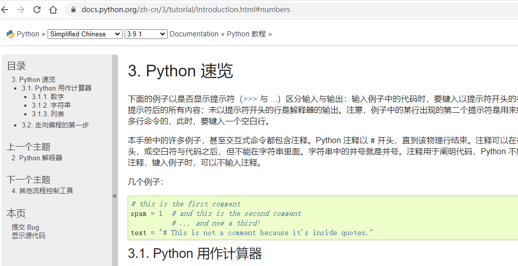This screenshot has width=518, height=266.
Task: Open the Documentation breadcrumb link
Action: tap(194, 34)
